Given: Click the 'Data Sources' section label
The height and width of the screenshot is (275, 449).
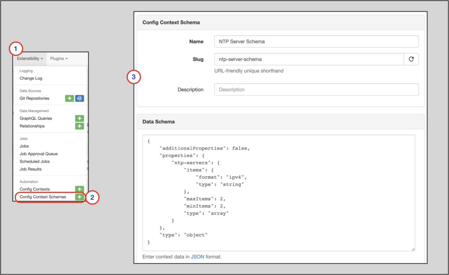Looking at the screenshot, I should pyautogui.click(x=30, y=91).
